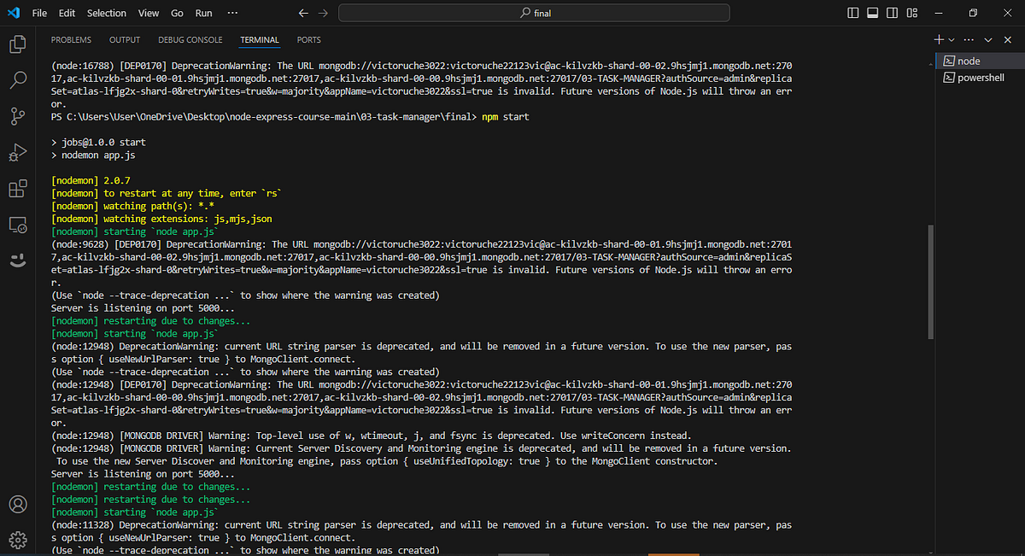Toggle the Panel visibility

click(x=872, y=13)
